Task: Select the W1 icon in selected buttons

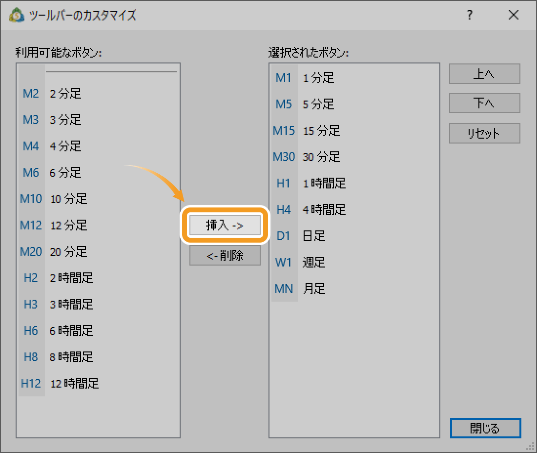Action: [x=284, y=263]
